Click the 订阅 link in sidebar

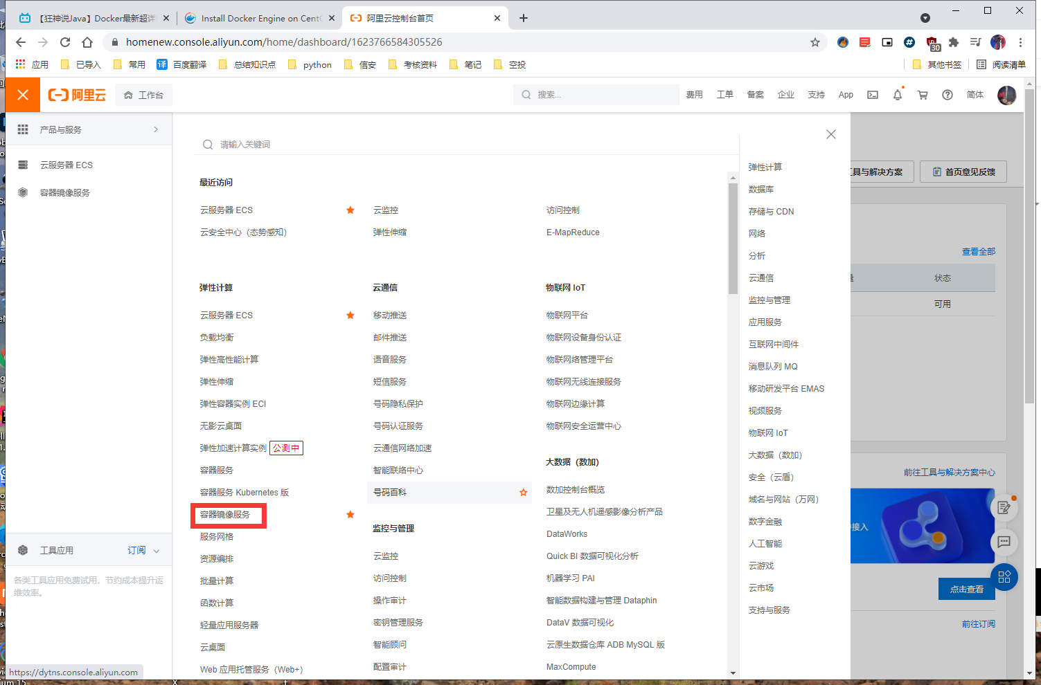(136, 551)
